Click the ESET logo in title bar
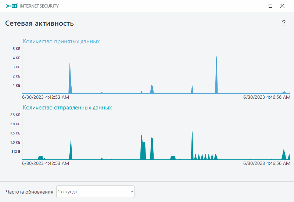Screen dimensions: 294x202 pyautogui.click(x=12, y=6)
